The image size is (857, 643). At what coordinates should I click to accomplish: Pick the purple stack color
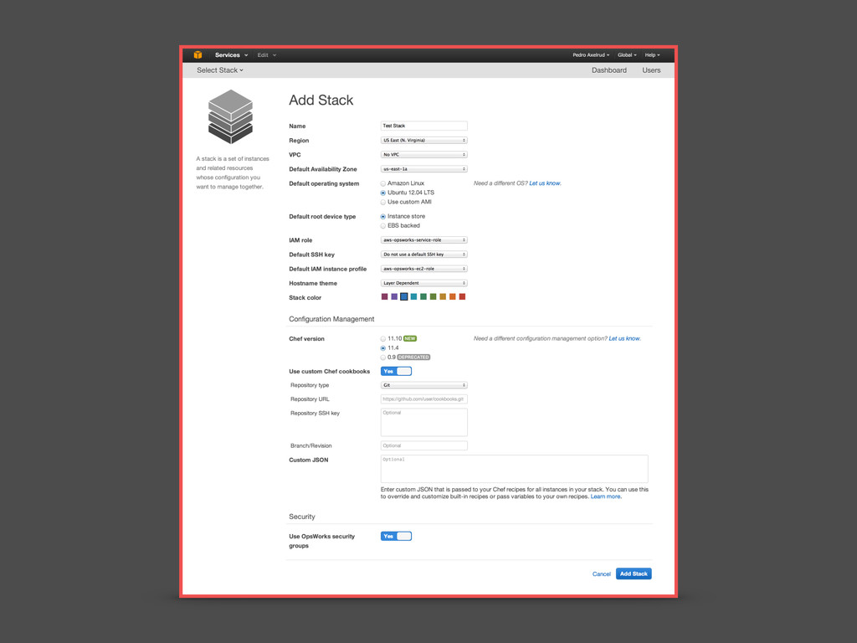(394, 297)
